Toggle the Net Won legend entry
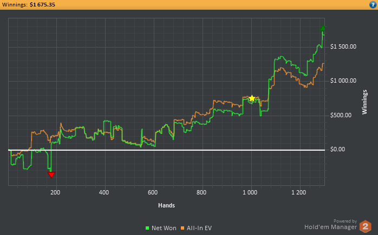The image size is (378, 235). (161, 228)
